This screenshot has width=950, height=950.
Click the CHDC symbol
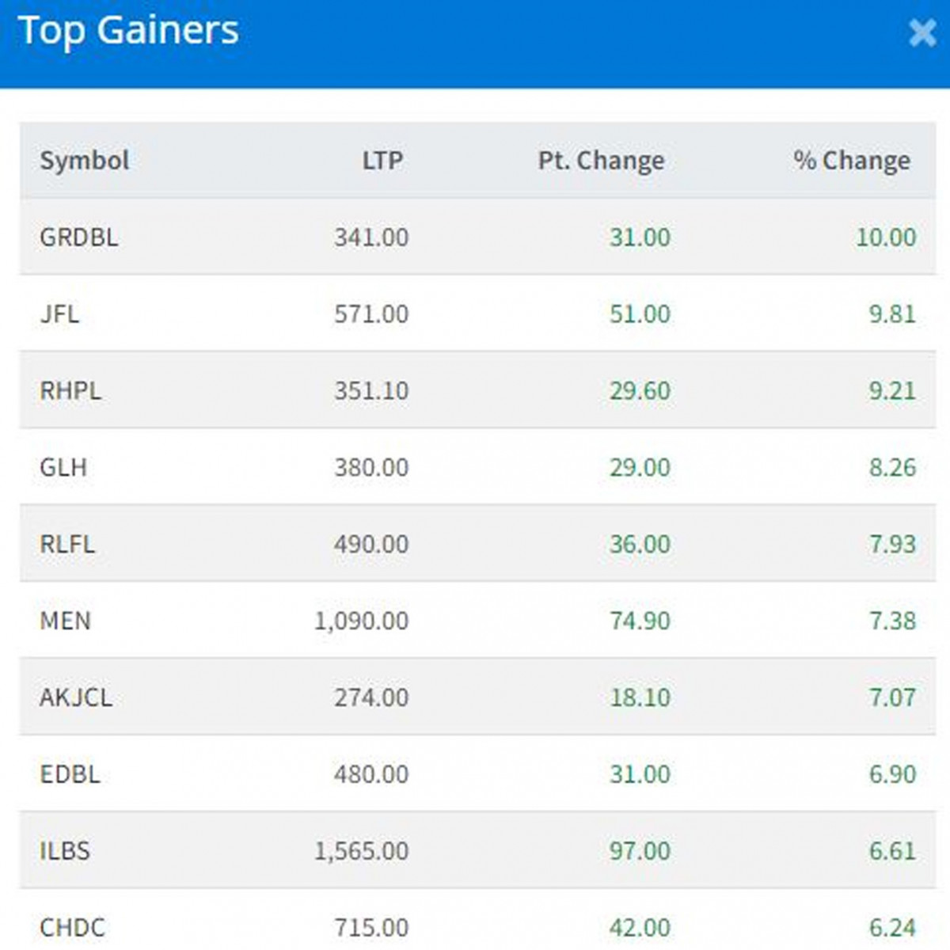72,927
